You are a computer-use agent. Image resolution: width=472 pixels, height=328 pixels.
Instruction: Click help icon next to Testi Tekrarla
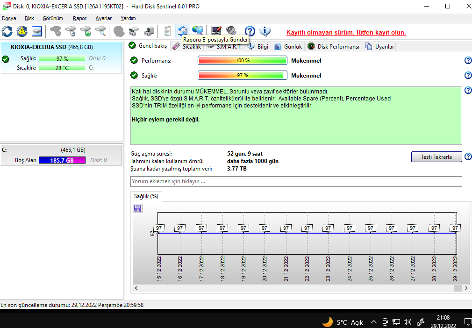(x=468, y=157)
